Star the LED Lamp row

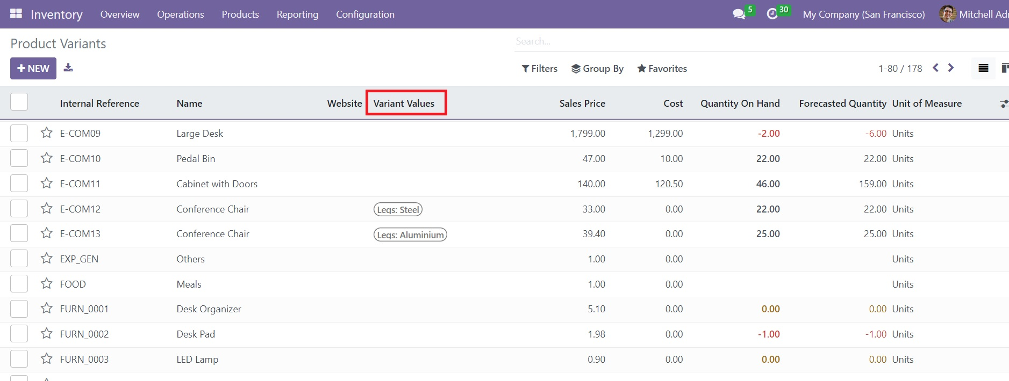(x=47, y=359)
